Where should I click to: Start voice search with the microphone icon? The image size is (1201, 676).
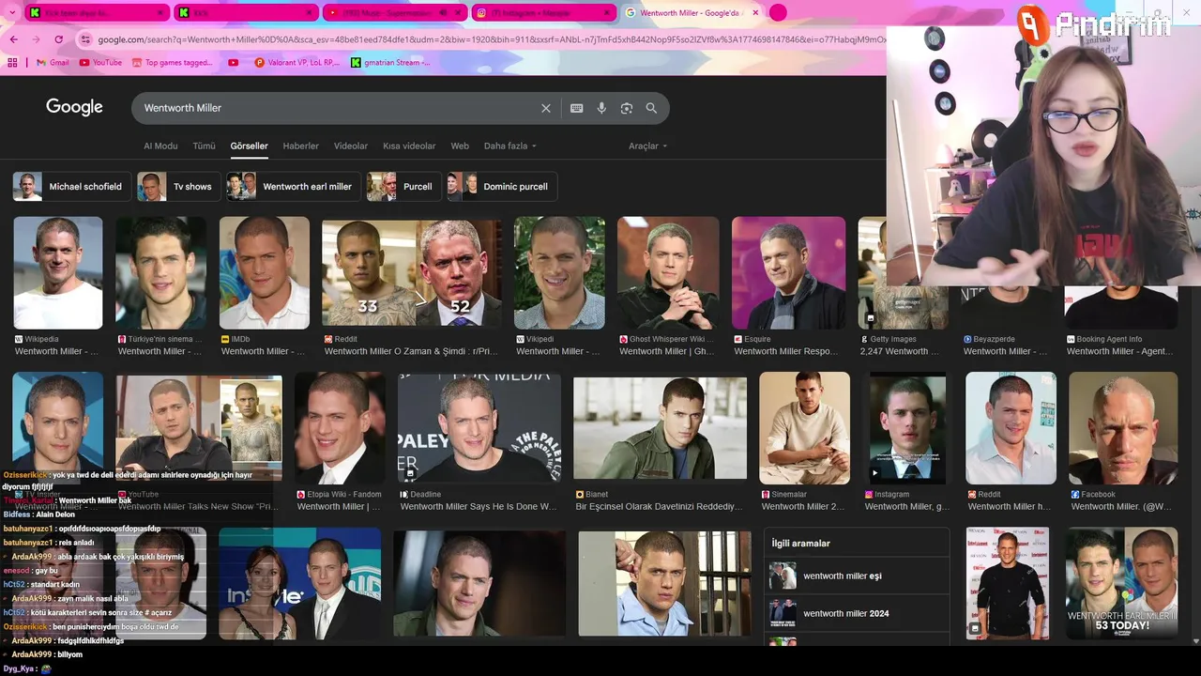601,108
